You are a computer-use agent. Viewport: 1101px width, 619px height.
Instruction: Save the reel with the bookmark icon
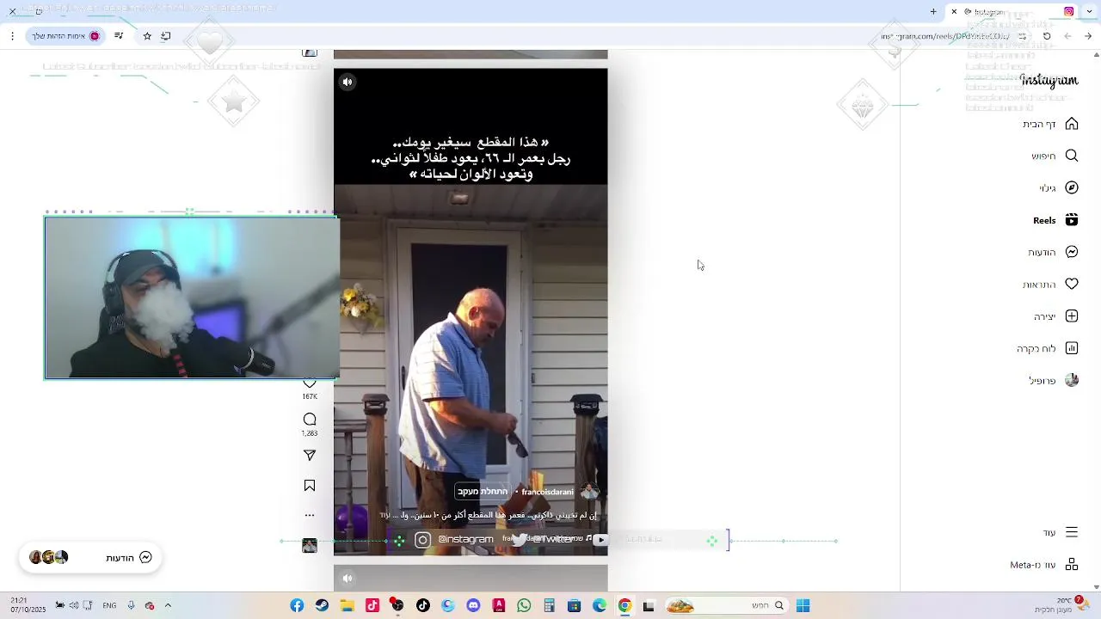[x=310, y=486]
